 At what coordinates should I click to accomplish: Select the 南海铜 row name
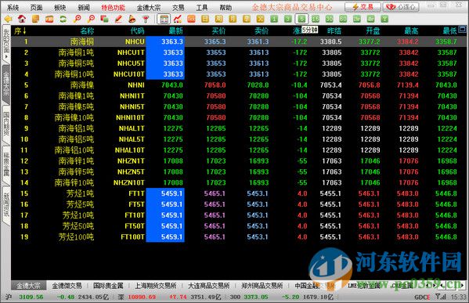[82, 41]
